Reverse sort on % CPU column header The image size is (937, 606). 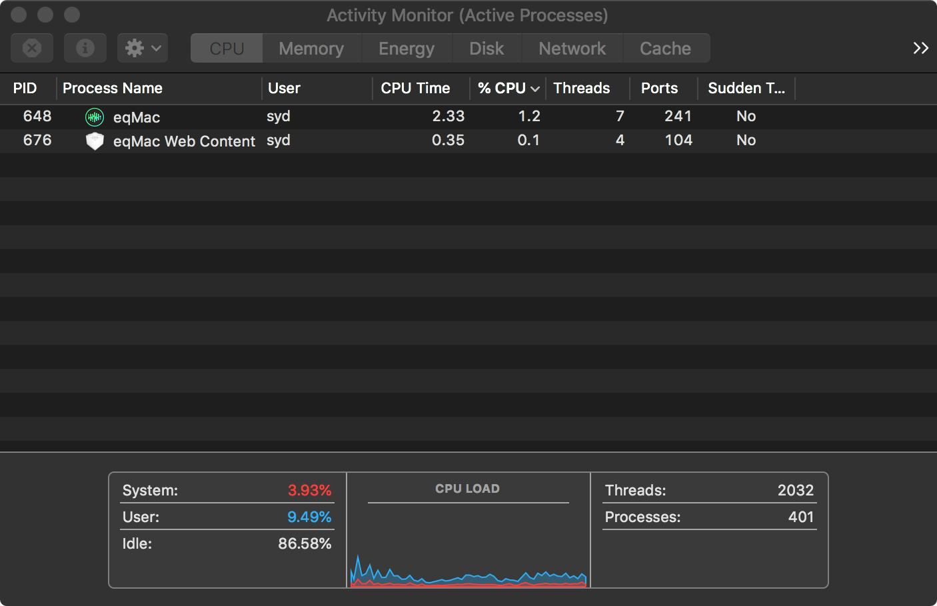[508, 88]
